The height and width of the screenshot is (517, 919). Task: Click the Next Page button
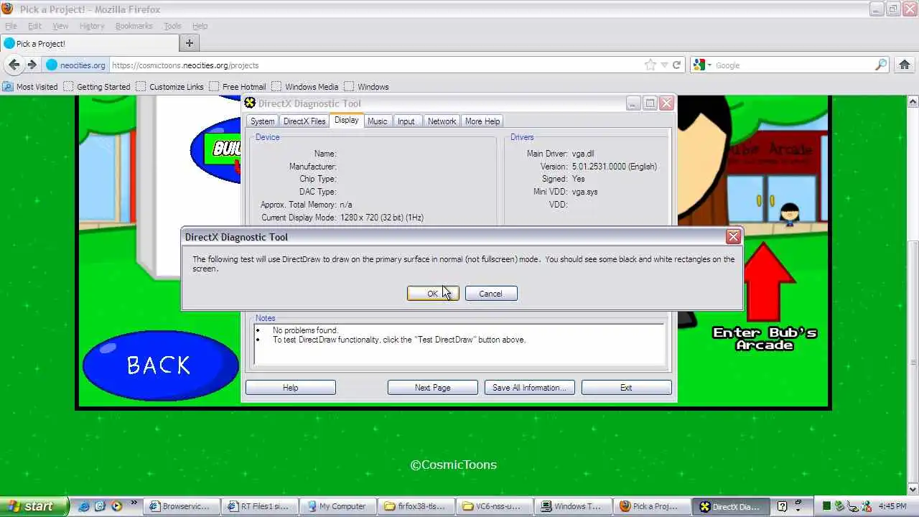point(432,388)
